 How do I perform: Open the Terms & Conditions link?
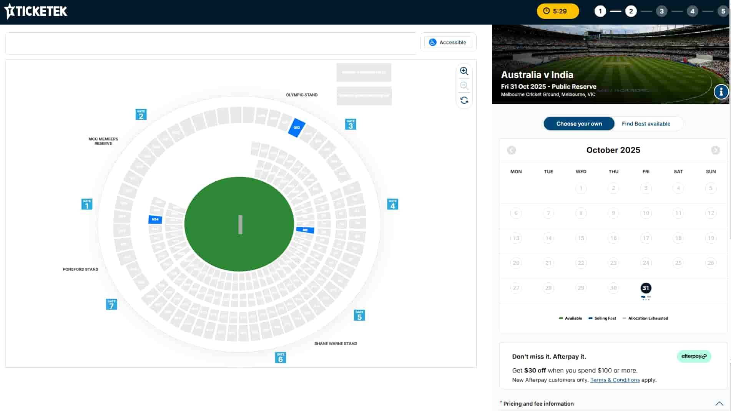[615, 380]
